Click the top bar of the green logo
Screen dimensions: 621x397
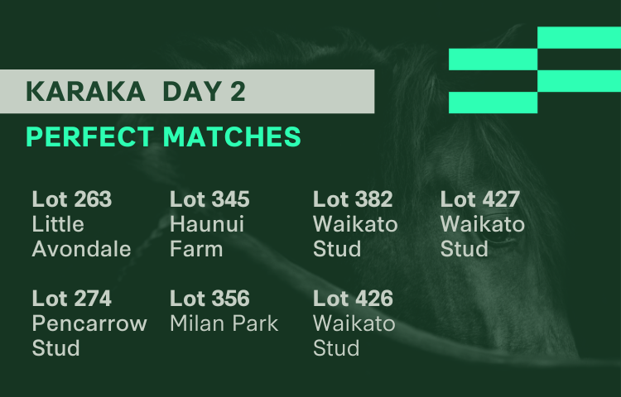579,37
